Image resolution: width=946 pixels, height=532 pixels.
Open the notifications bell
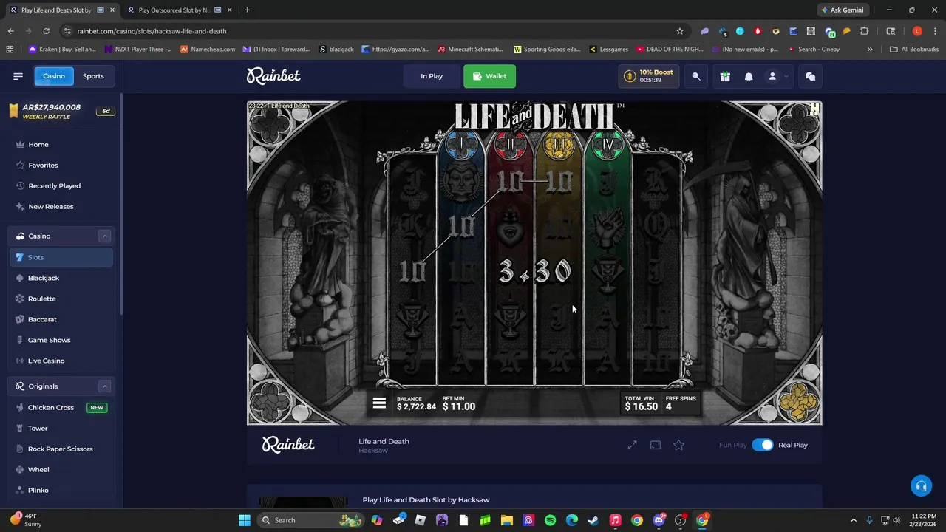point(749,76)
